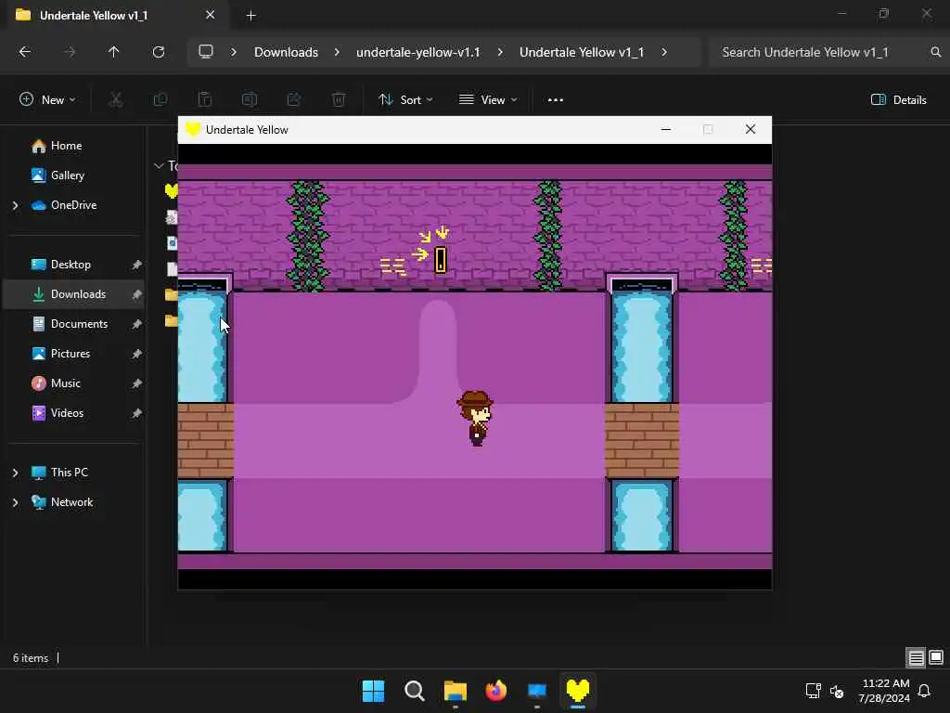This screenshot has height=713, width=950.
Task: Click the pin icon beside Videos
Action: coord(137,413)
